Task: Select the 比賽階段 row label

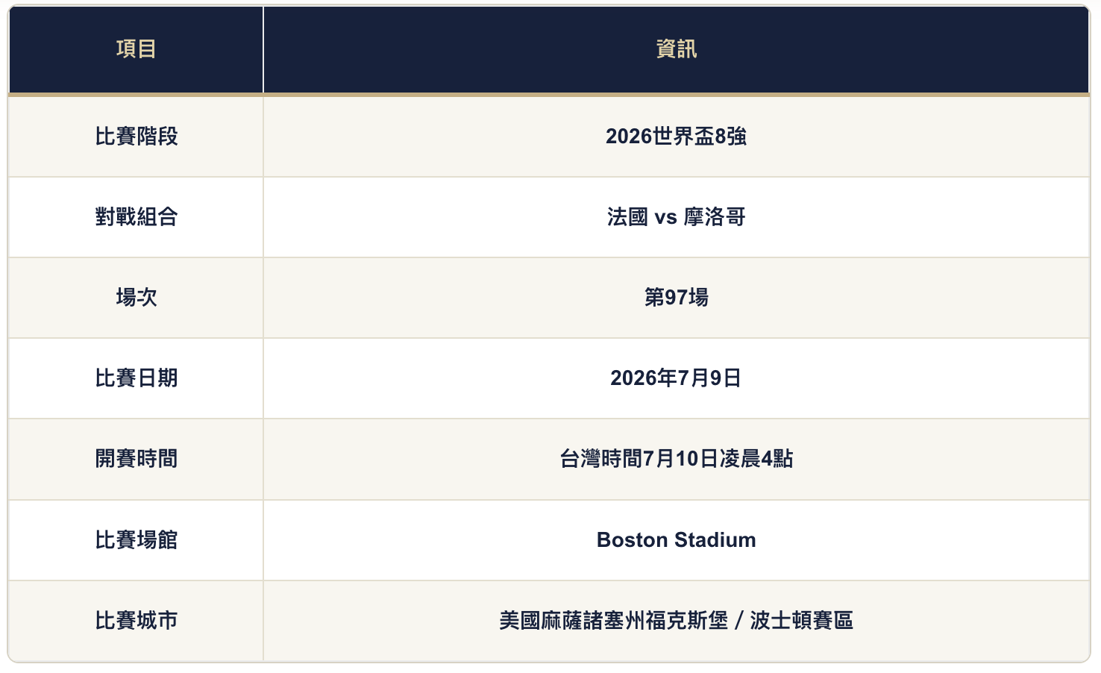Action: point(136,137)
